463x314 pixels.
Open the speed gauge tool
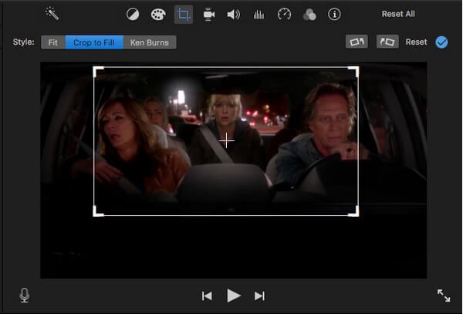(284, 14)
